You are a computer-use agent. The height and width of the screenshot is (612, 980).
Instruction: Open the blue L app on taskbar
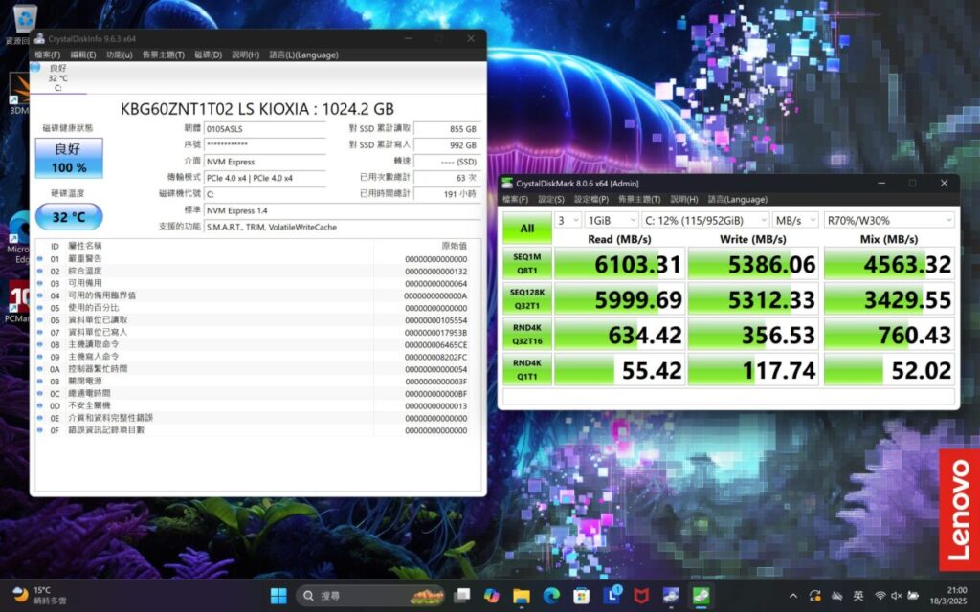click(x=612, y=596)
